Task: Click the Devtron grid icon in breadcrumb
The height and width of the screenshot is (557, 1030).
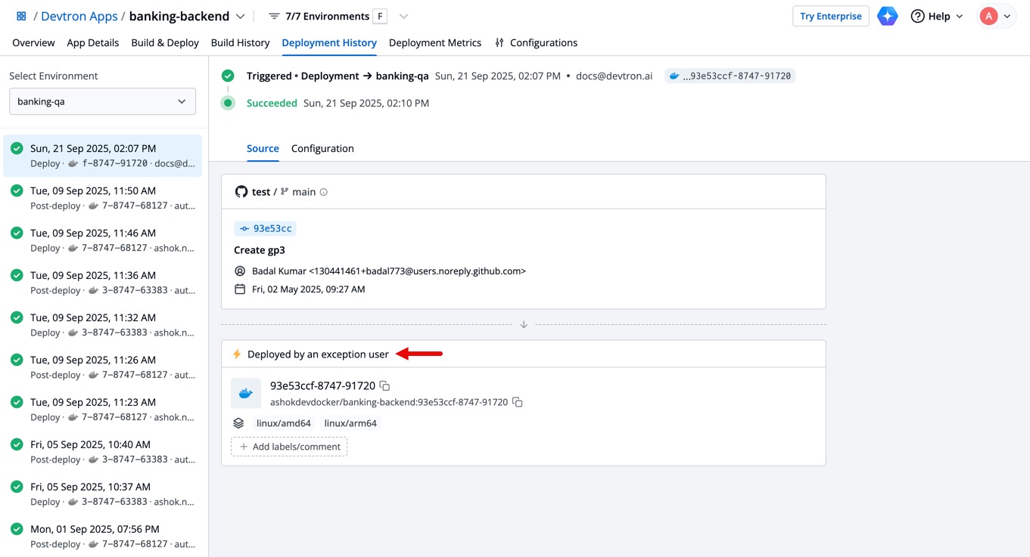Action: click(x=20, y=15)
